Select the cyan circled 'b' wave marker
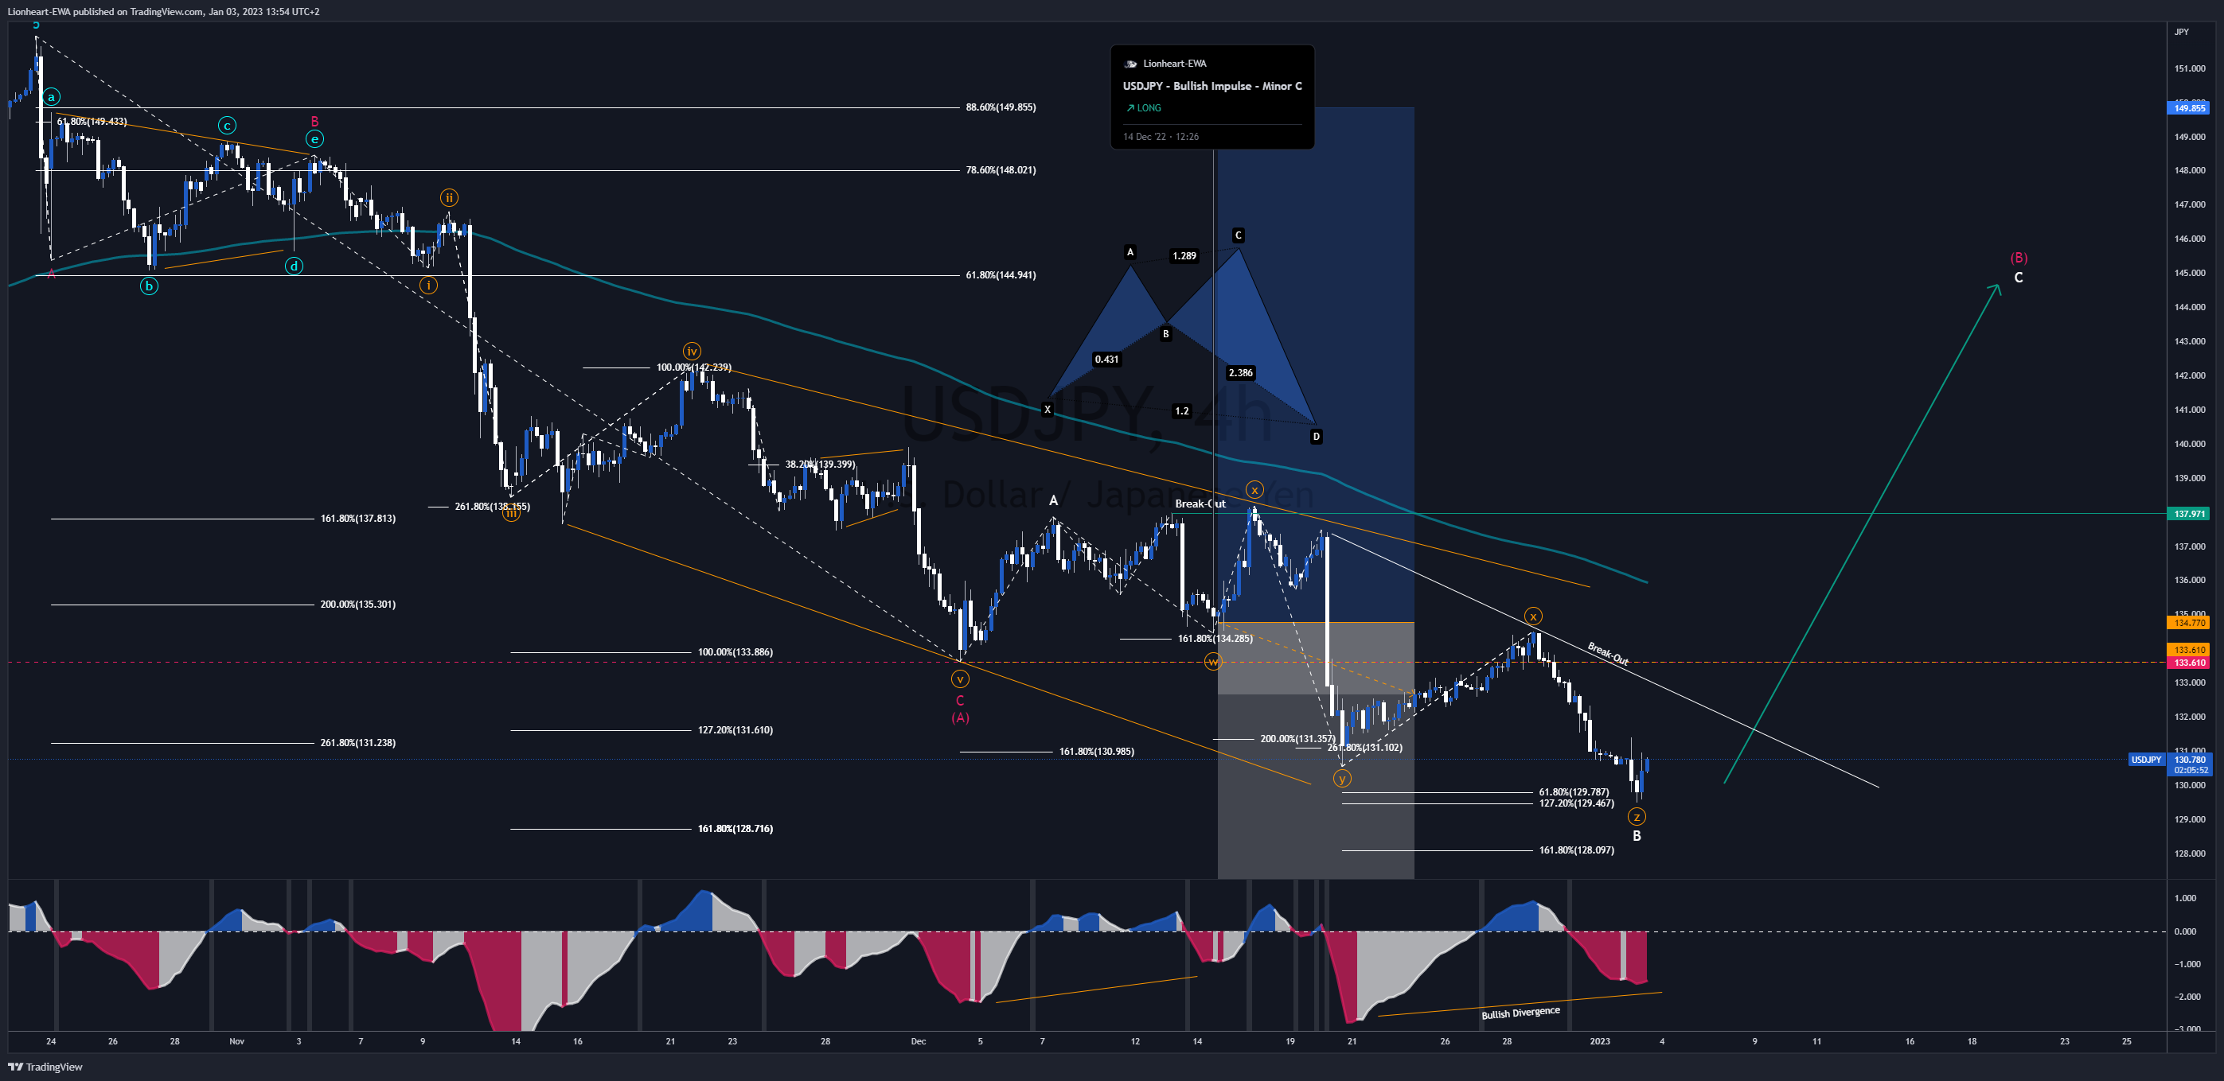The image size is (2224, 1081). (x=150, y=286)
